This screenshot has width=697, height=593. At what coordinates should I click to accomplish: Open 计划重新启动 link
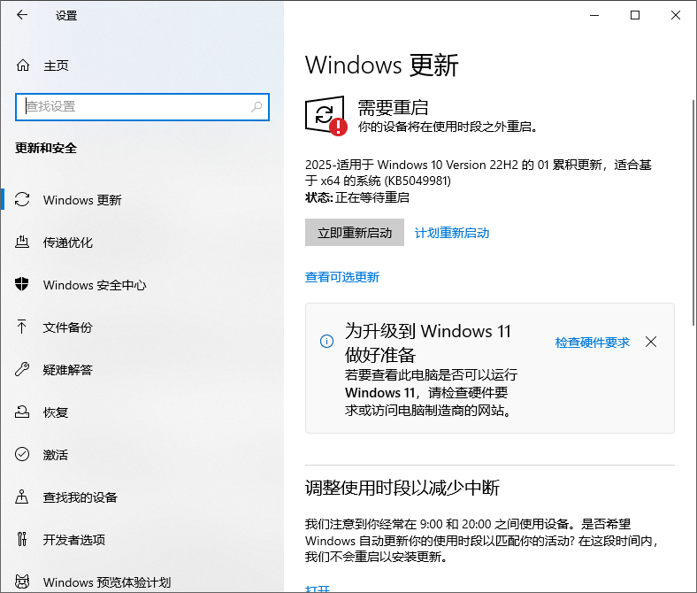click(452, 233)
